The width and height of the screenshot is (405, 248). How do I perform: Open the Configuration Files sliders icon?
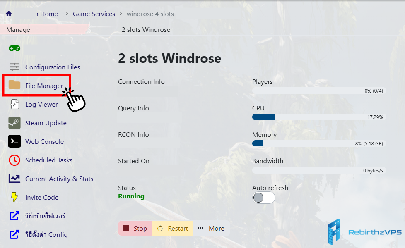click(14, 67)
